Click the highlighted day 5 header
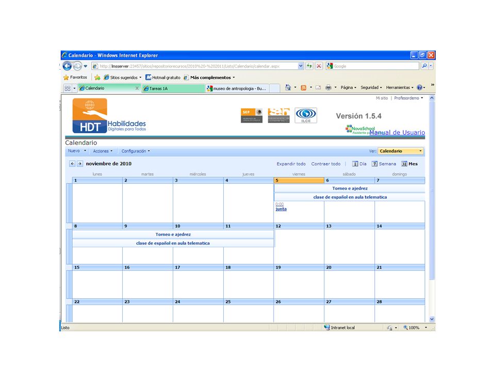The width and height of the screenshot is (495, 371). tap(299, 180)
